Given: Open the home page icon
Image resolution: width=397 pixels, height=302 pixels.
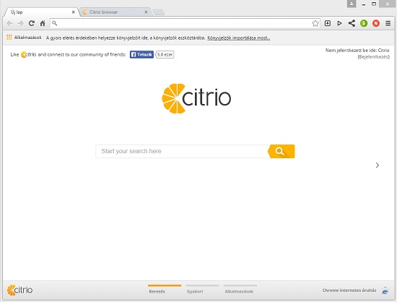Looking at the screenshot, I should pos(43,23).
